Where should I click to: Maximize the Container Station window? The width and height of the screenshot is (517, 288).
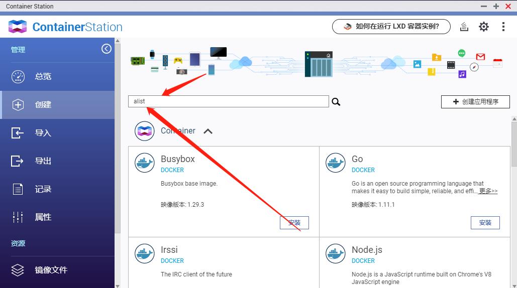(496, 6)
